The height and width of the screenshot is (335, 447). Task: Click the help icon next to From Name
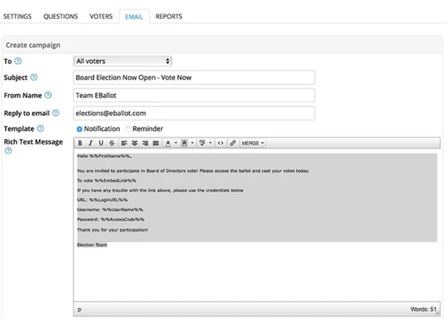coord(48,96)
